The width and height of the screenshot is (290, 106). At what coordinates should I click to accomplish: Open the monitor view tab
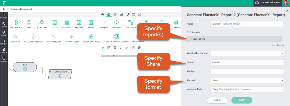point(127,14)
